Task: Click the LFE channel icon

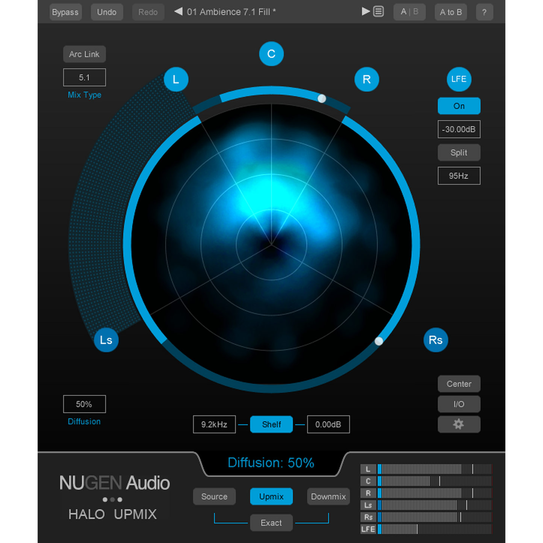Action: point(459,79)
